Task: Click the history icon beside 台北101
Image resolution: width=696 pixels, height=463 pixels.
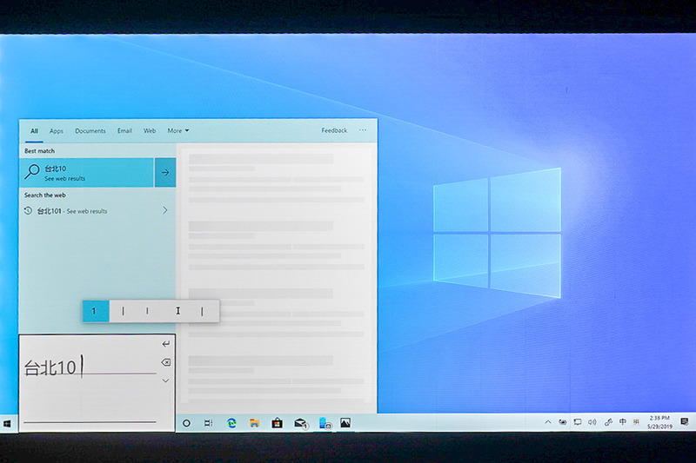Action: [x=28, y=211]
